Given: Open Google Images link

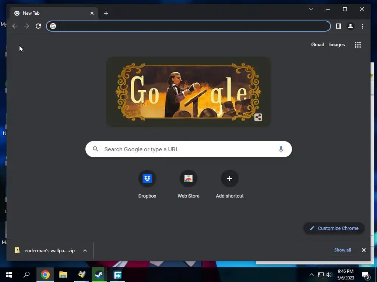Looking at the screenshot, I should tap(337, 44).
